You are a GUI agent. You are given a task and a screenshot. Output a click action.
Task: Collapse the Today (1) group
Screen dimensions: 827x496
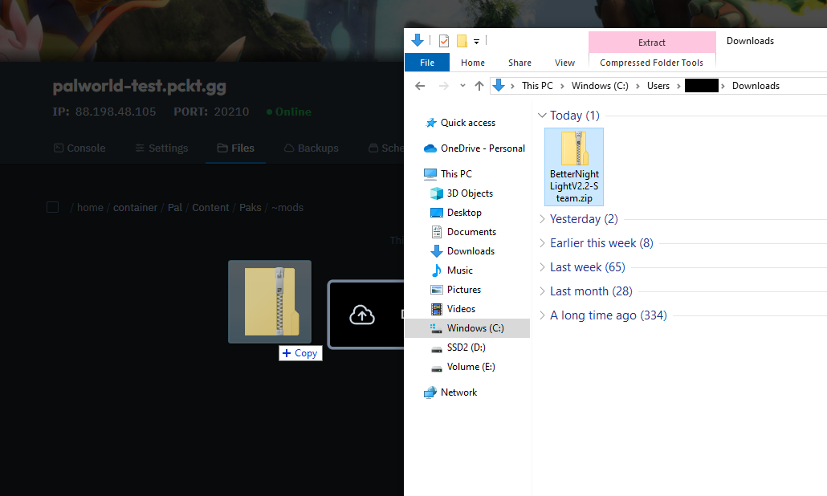[x=542, y=116]
